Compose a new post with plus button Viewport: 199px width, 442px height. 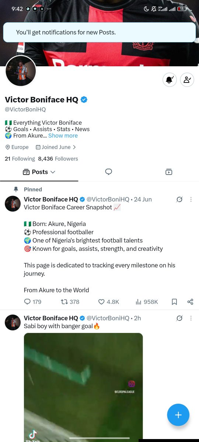click(x=178, y=415)
